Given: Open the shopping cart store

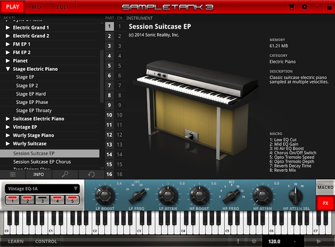Looking at the screenshot, I should point(292,7).
